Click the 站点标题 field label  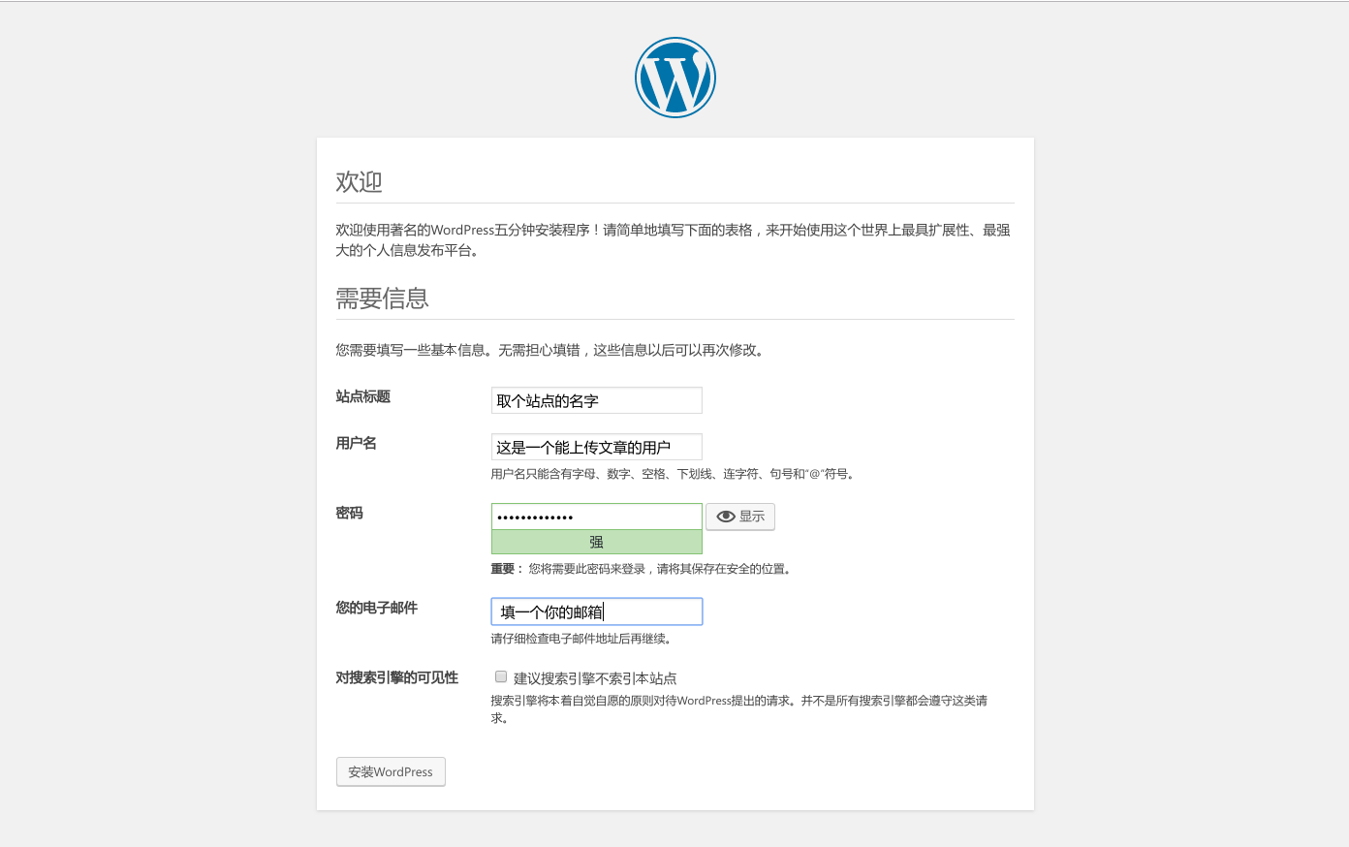(363, 396)
